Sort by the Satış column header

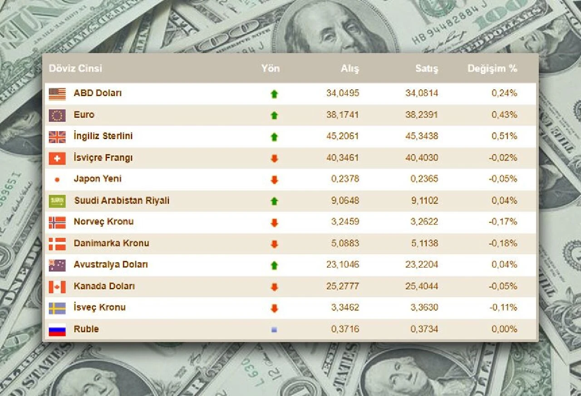[427, 68]
